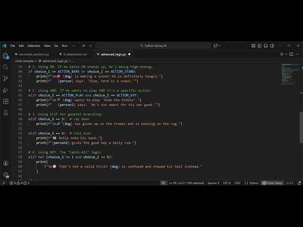Open the Run and Debug view
Screen dimensions: 303x227
[6, 90]
